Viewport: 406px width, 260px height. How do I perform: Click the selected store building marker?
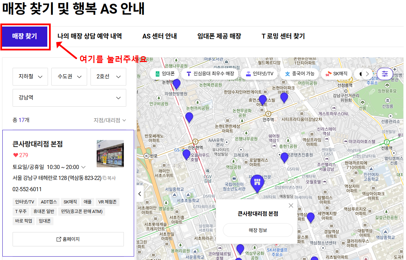pyautogui.click(x=257, y=183)
